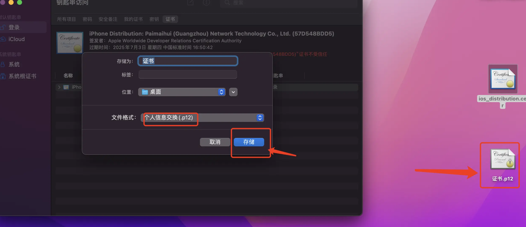
Task: Expand the iPhone certificate row disclosure arrow
Action: (x=59, y=87)
